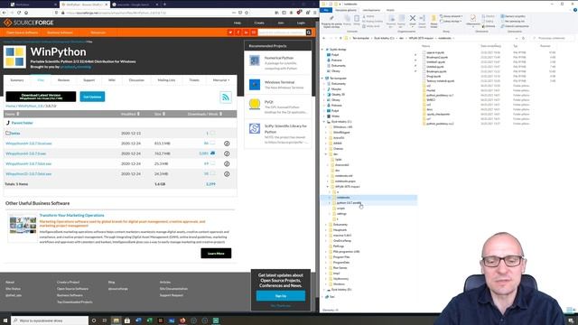
Task: Collapse Szybki dostęp tree node
Action: click(322, 50)
